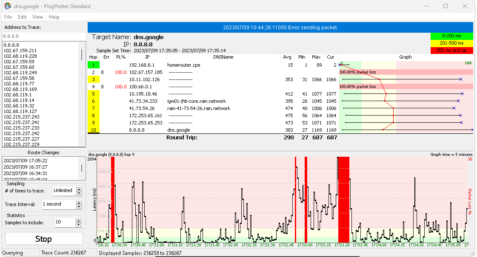Click homerouter.cpe DNS name
This screenshot has width=477, height=257.
184,65
